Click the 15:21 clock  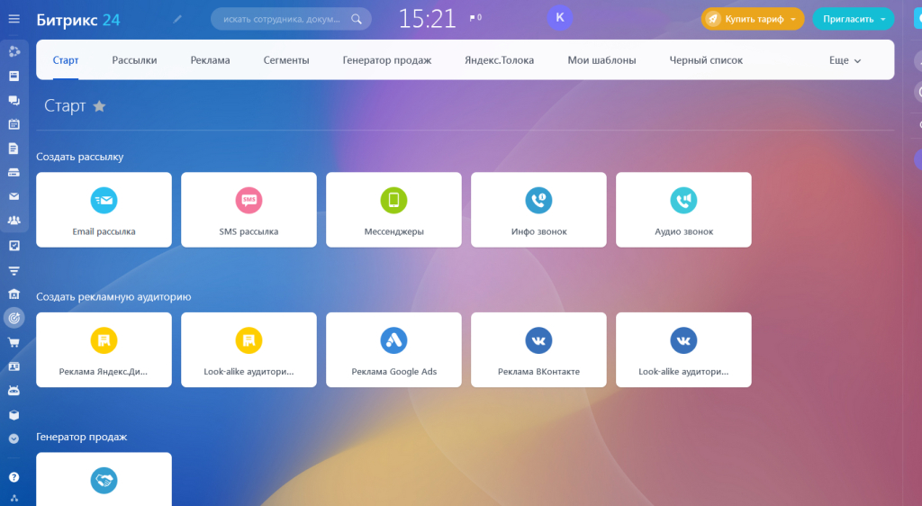point(428,19)
